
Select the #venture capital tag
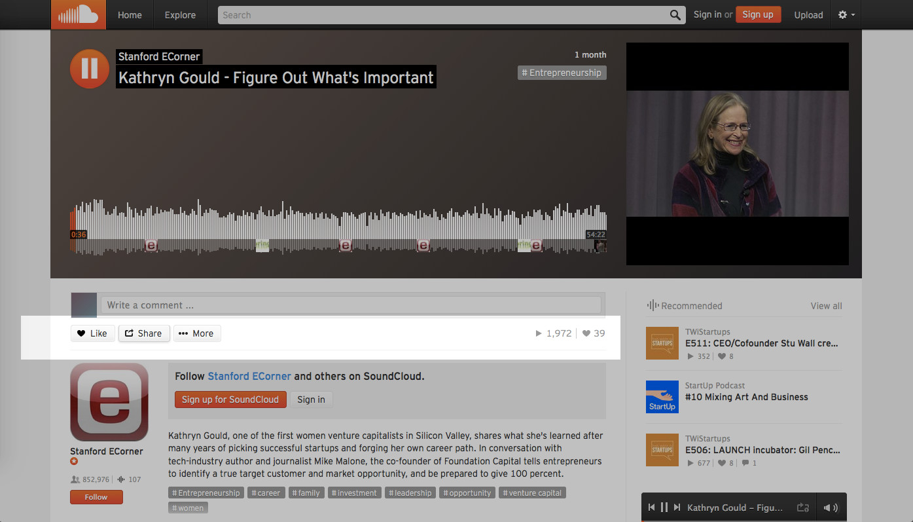tap(533, 493)
